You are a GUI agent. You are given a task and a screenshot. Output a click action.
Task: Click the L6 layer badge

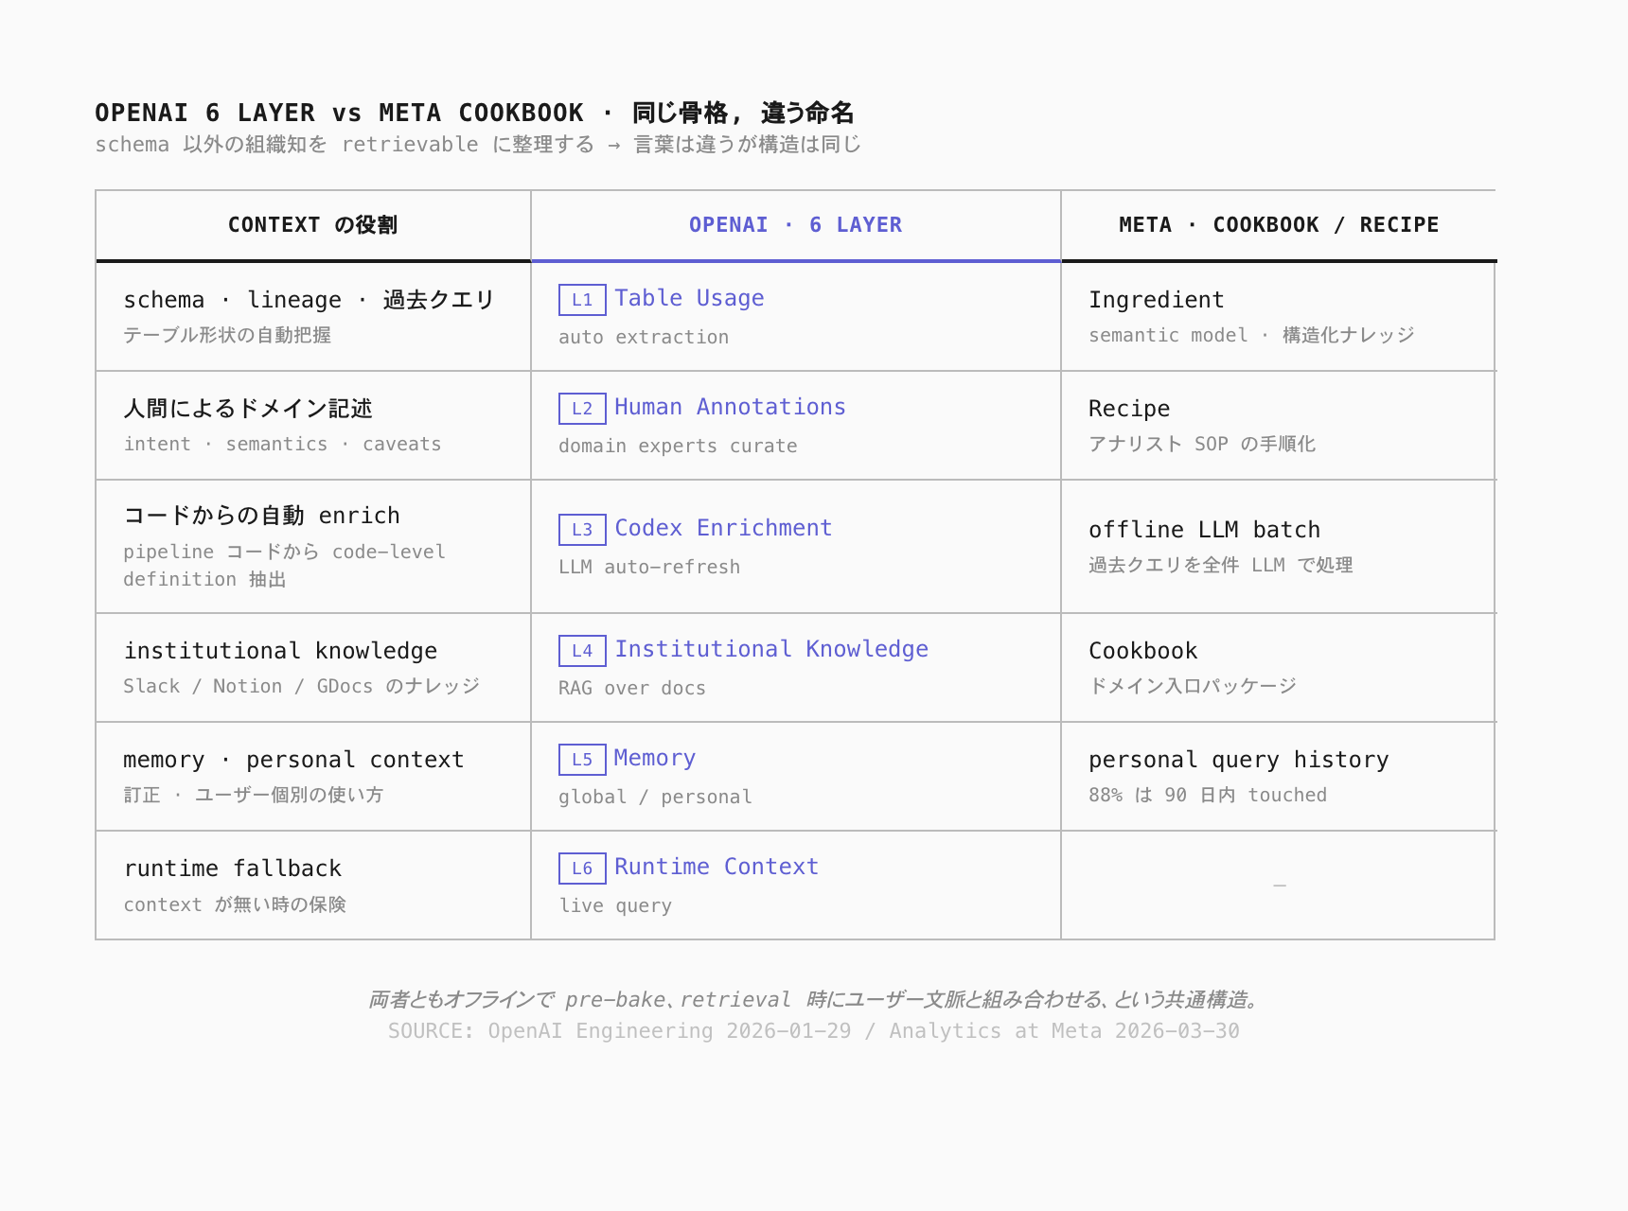(582, 869)
